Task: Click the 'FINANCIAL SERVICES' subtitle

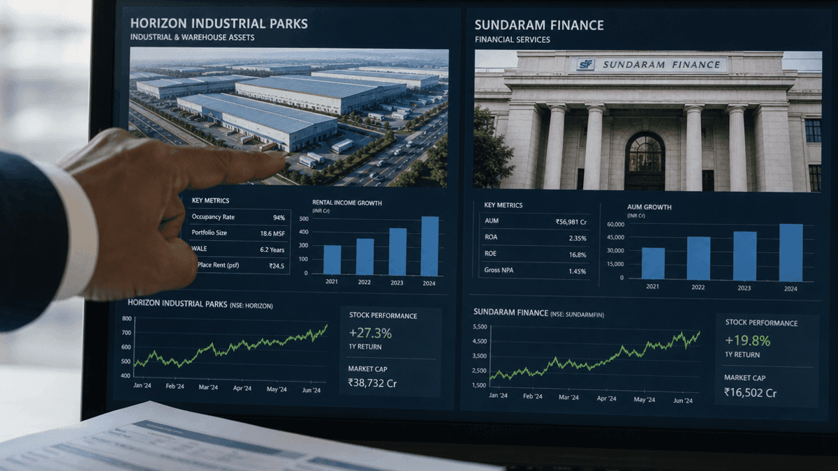Action: click(x=512, y=40)
